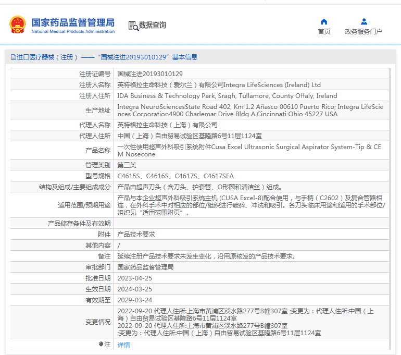Click the 生效日期 label
This screenshot has width=401, height=355.
(x=98, y=289)
